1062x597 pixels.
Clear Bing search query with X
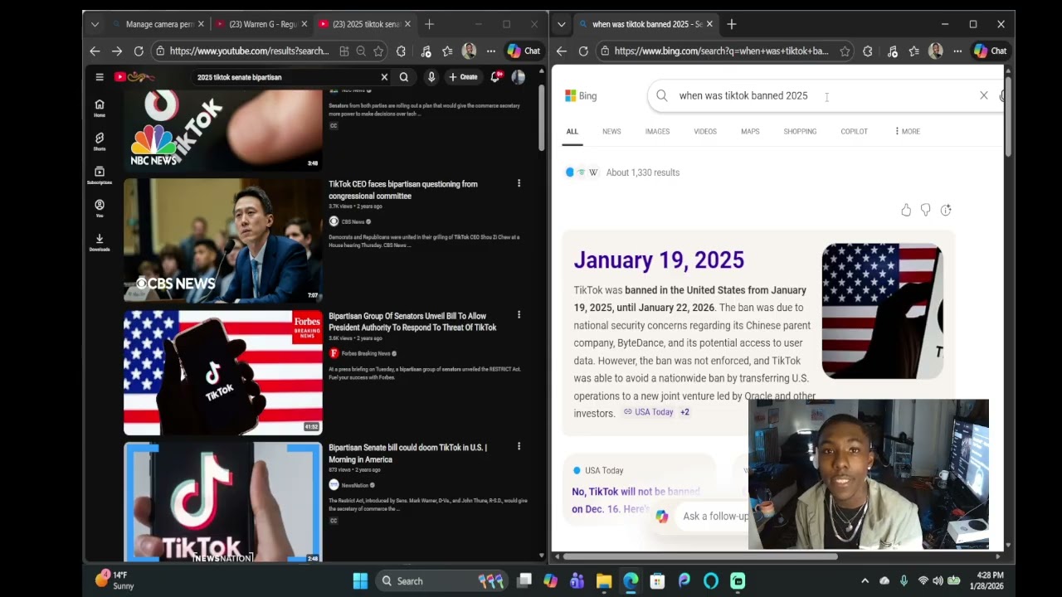point(984,95)
